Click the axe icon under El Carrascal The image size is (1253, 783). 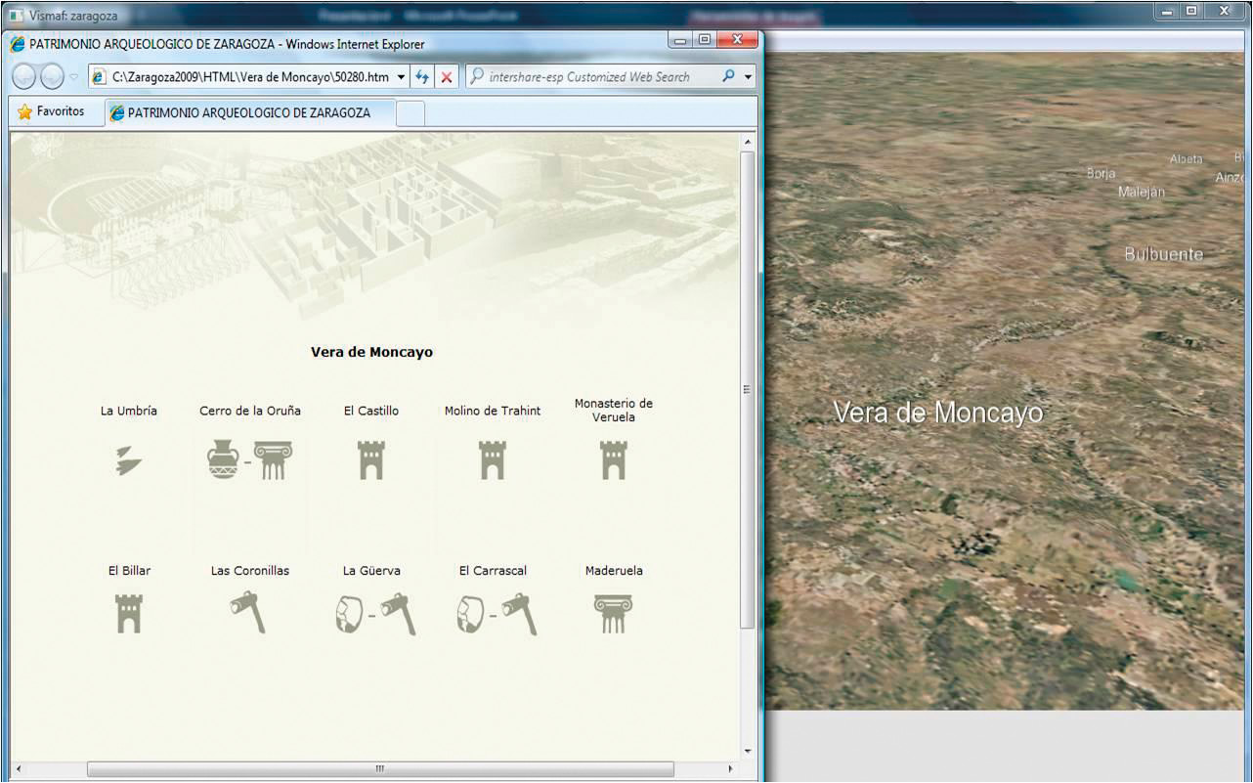[519, 614]
